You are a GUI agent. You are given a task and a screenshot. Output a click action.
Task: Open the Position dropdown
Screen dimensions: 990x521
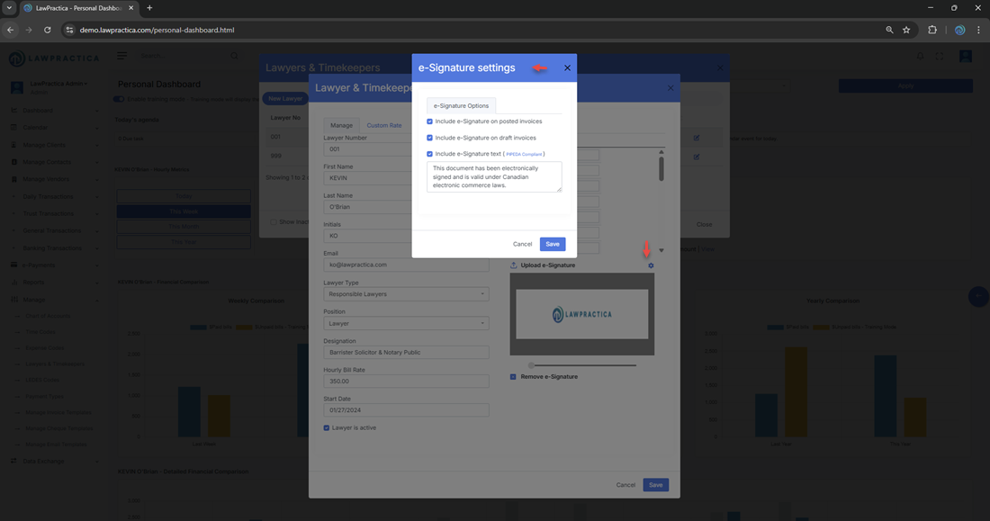[406, 323]
